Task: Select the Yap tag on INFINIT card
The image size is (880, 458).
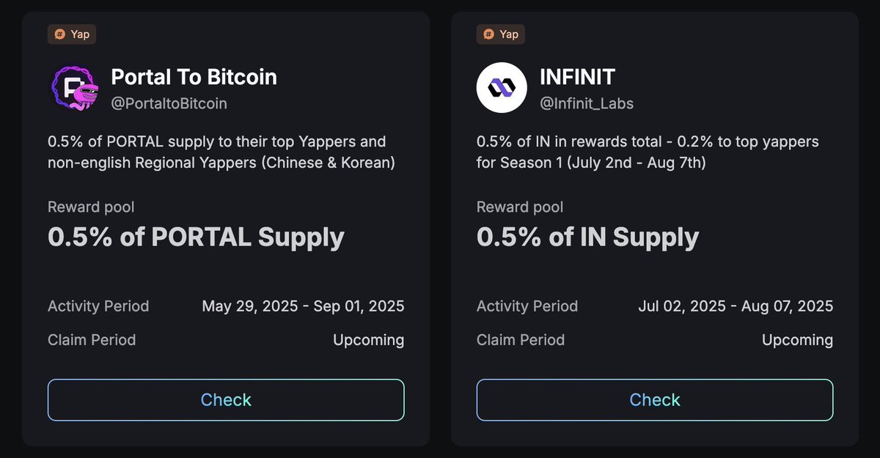Action: pyautogui.click(x=501, y=34)
